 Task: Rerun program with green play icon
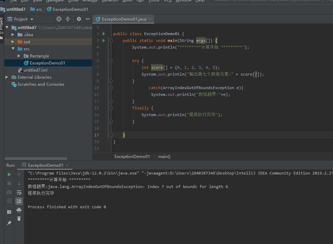click(x=9, y=174)
